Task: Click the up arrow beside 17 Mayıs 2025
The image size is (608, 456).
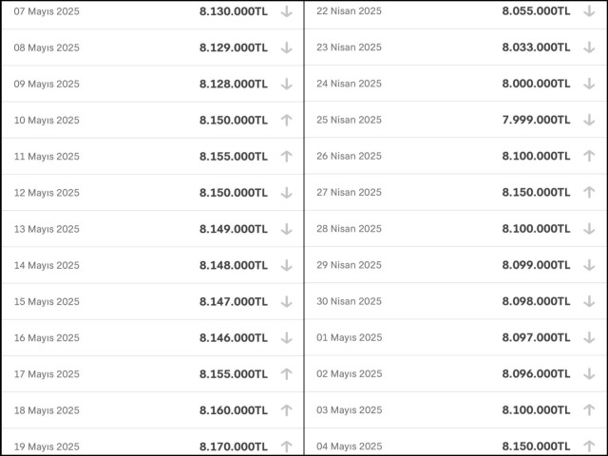Action: point(286,374)
